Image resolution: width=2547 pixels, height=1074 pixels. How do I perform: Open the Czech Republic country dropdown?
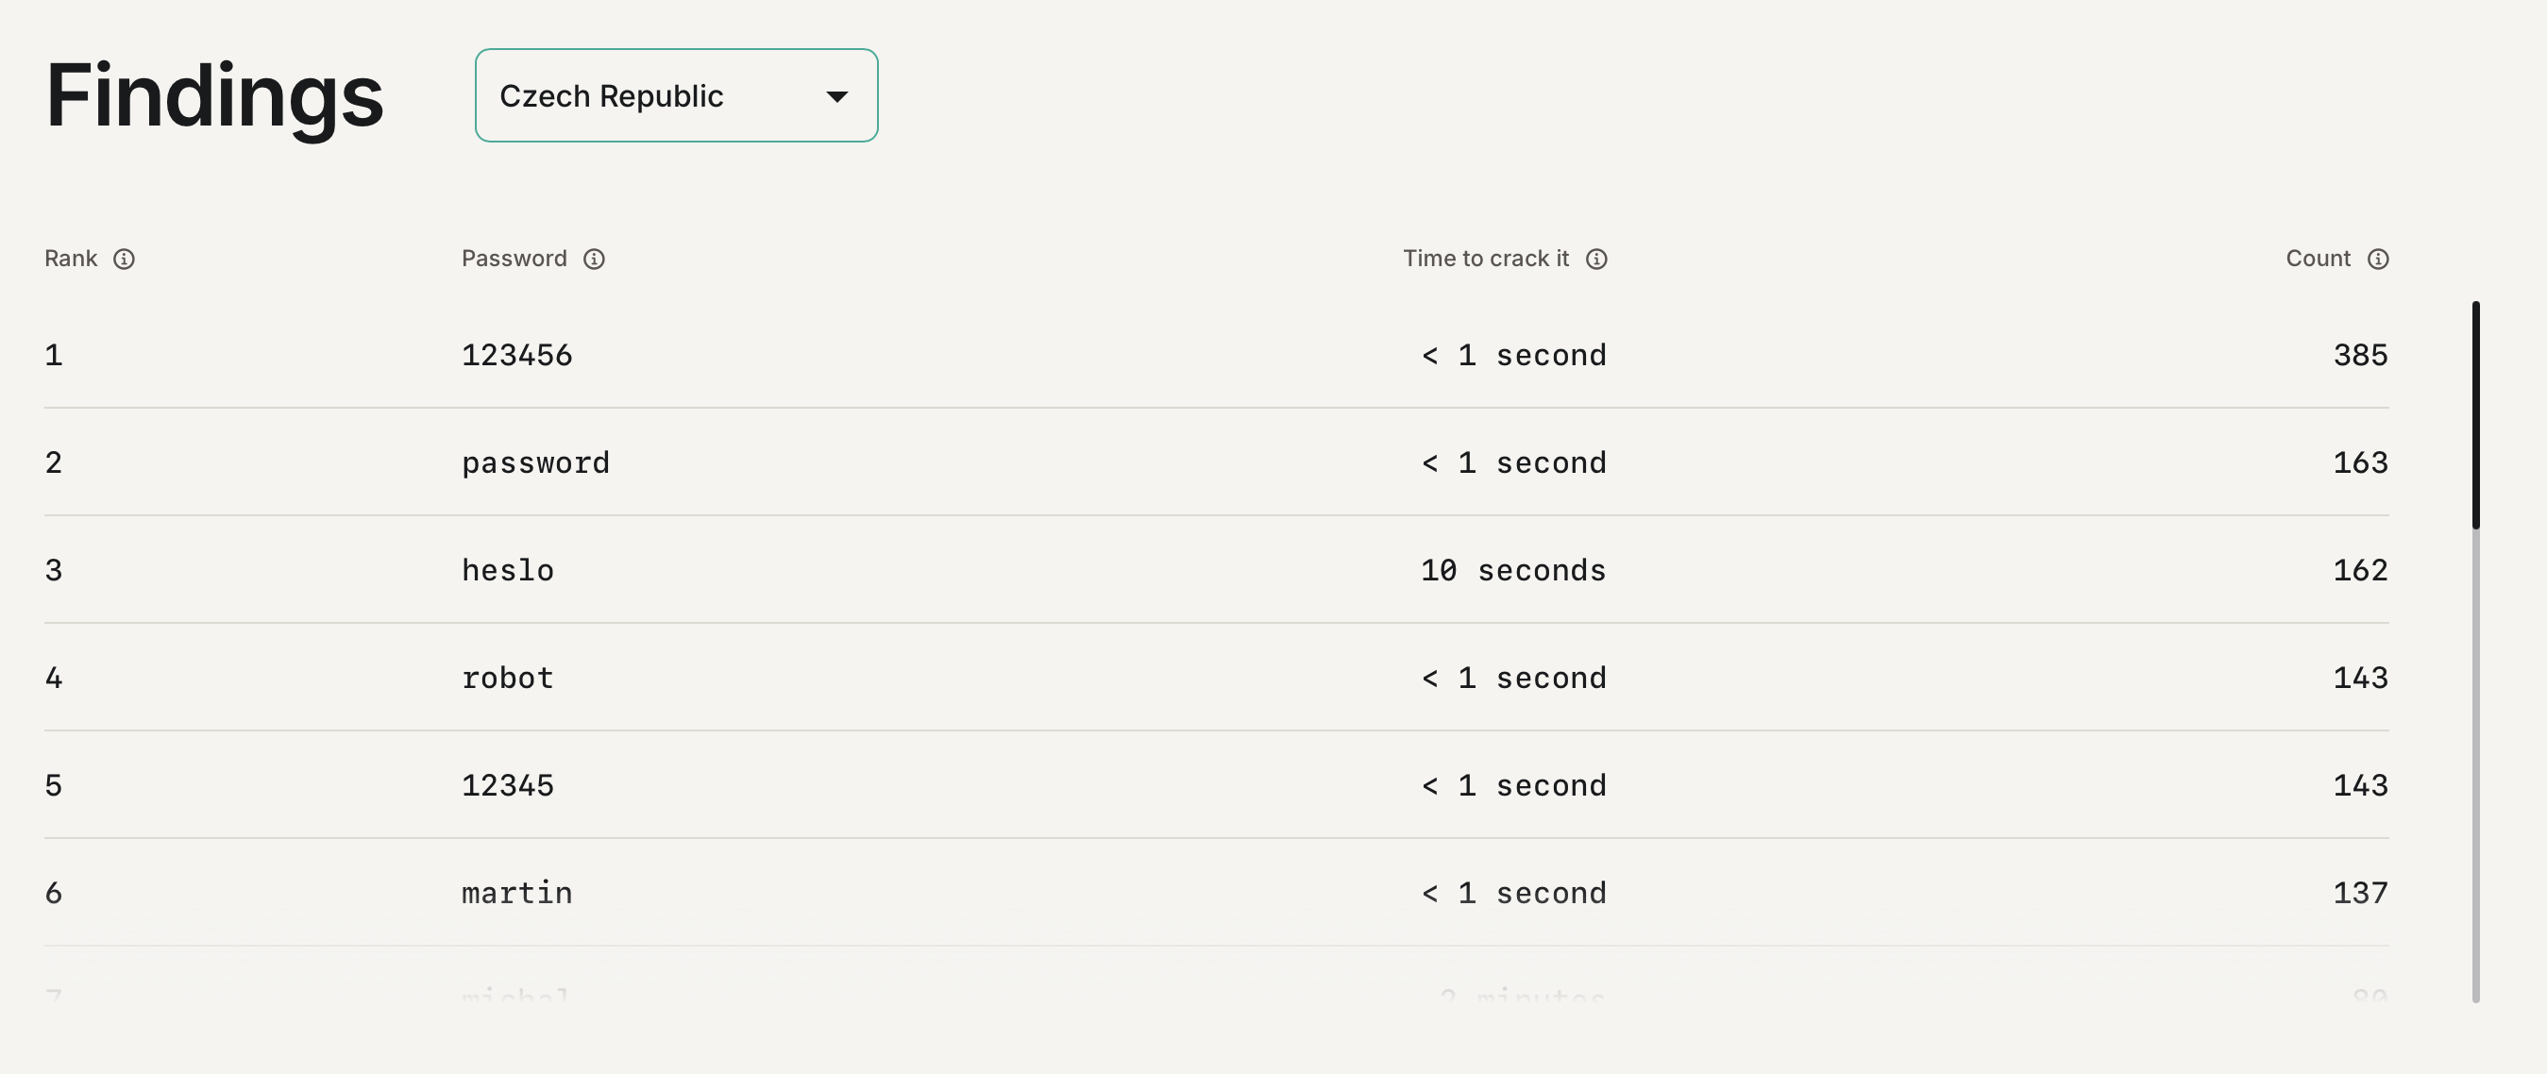675,96
